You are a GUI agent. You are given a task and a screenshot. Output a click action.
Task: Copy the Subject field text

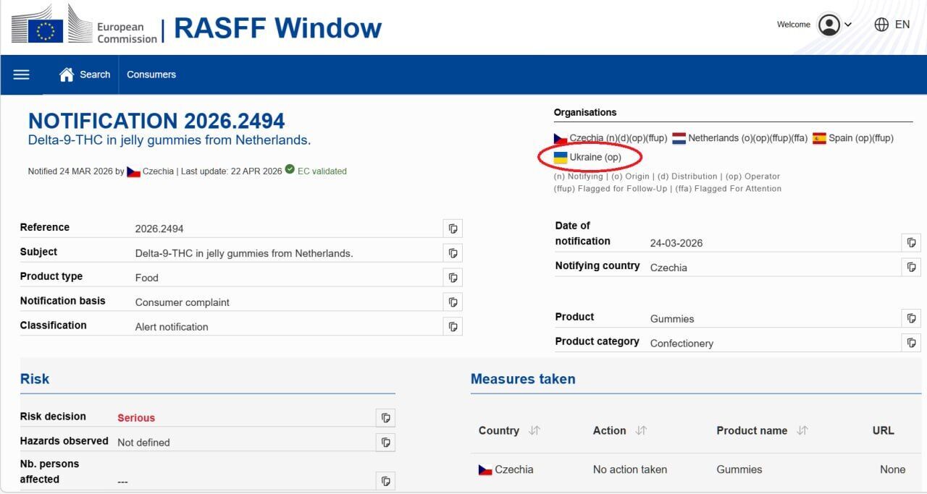453,253
